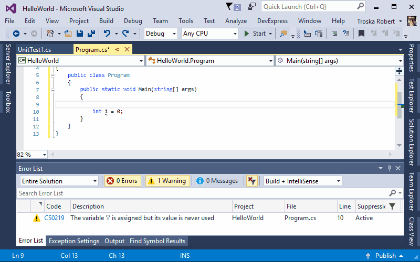Screen dimensions: 420x262
Task: Toggle the 1 Warning filter button
Action: pos(167,181)
